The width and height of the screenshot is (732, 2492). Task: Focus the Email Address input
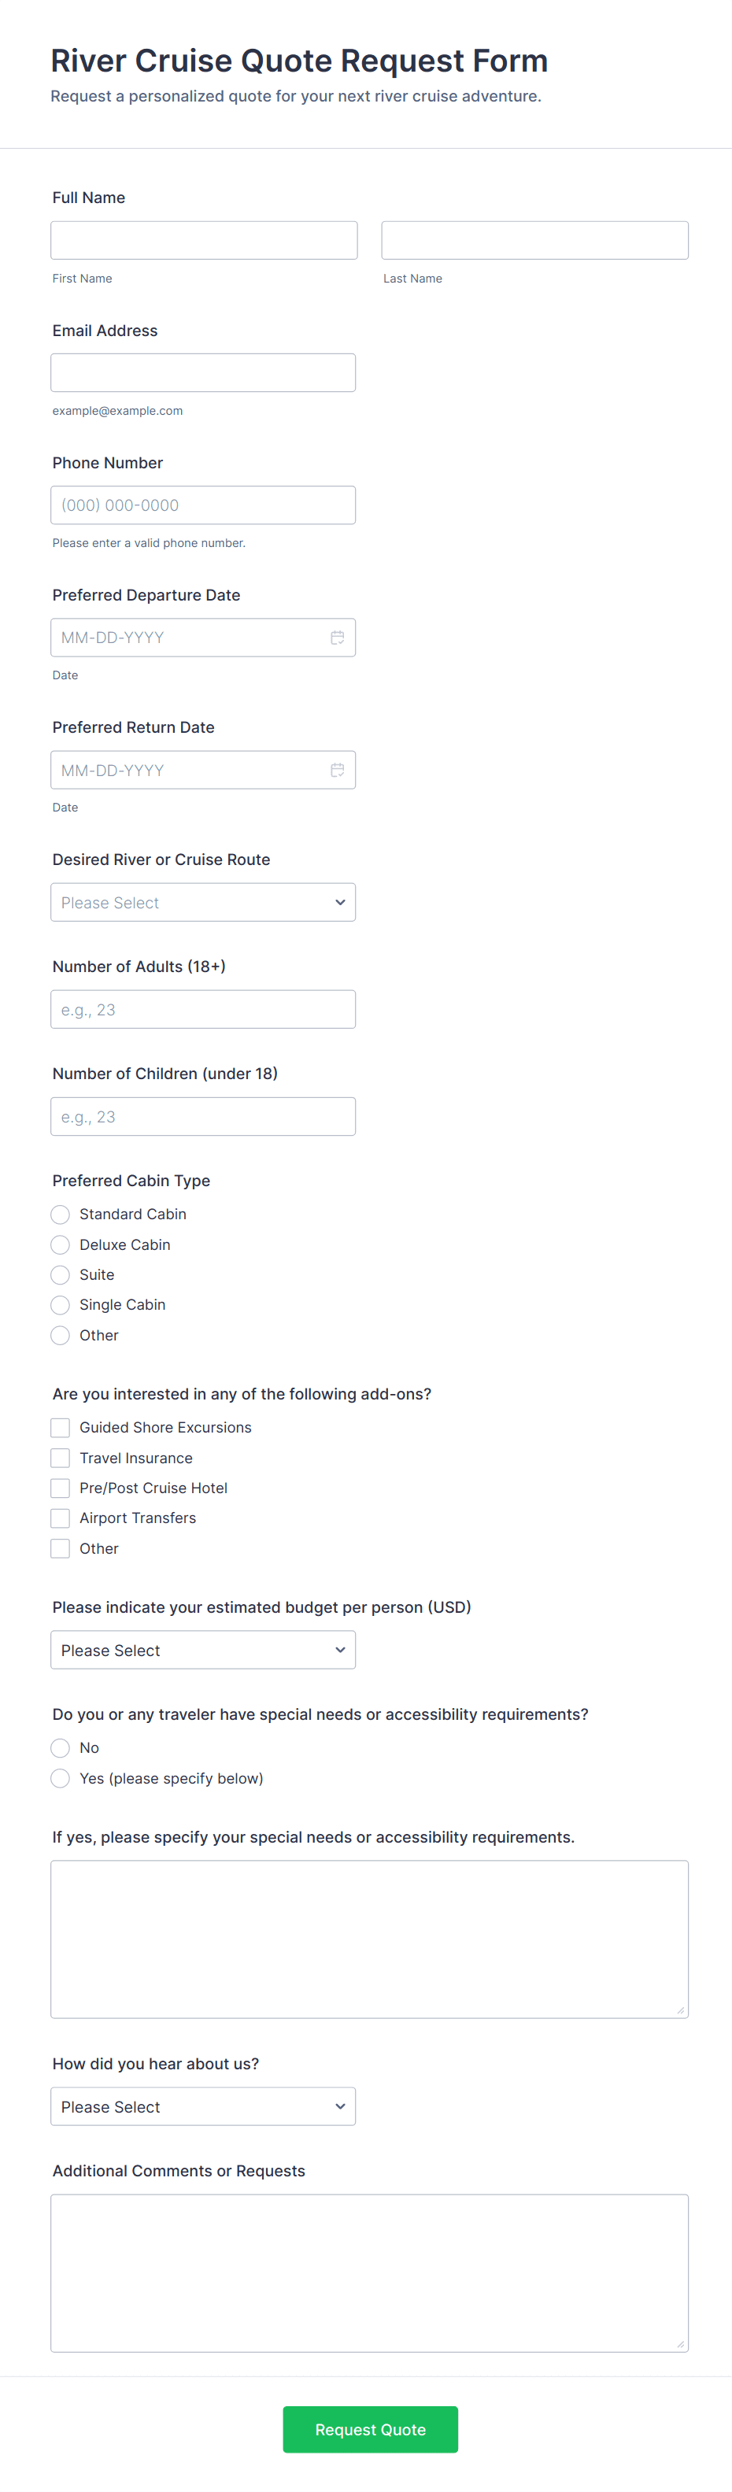[x=203, y=372]
